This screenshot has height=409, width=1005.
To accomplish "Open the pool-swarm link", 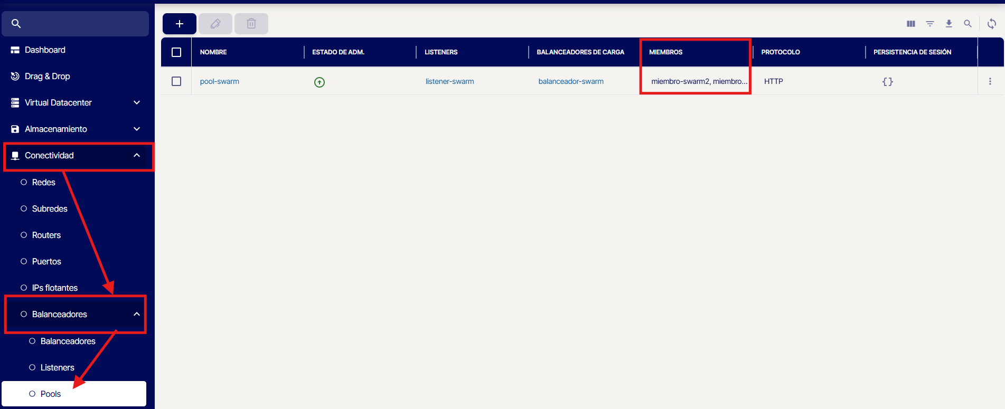I will (x=219, y=81).
